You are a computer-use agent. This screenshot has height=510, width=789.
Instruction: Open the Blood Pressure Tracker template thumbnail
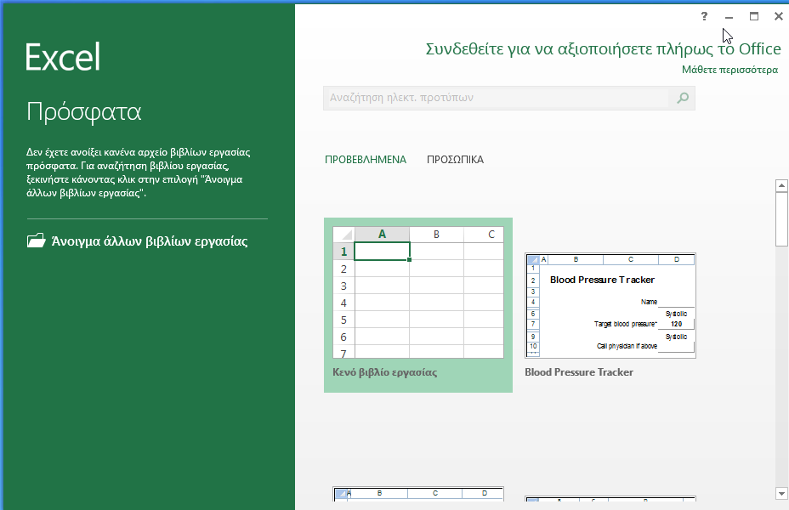(610, 306)
